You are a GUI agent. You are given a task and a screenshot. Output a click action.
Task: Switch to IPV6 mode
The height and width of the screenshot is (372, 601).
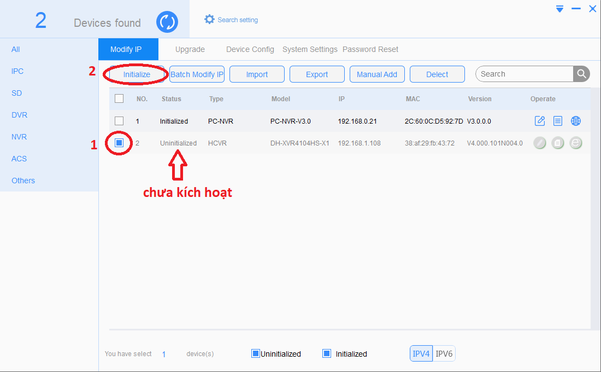coord(444,353)
